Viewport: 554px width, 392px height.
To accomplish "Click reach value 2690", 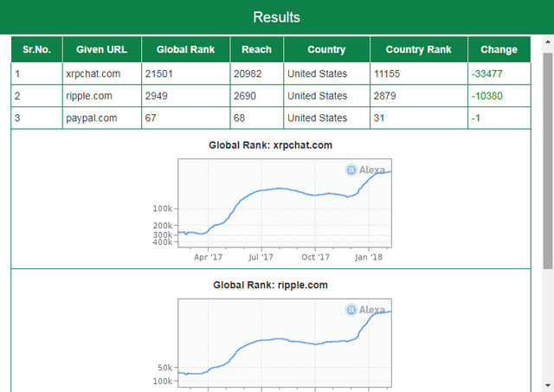I will (x=245, y=96).
